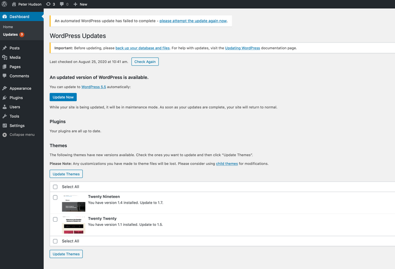The width and height of the screenshot is (395, 269).
Task: Click the comments bubble in admin bar
Action: [x=62, y=4]
